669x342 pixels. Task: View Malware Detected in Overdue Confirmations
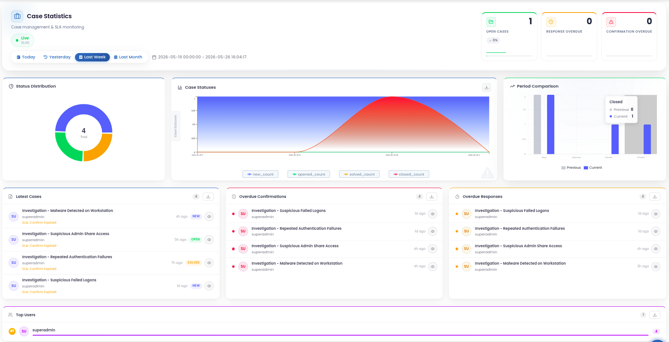point(433,267)
